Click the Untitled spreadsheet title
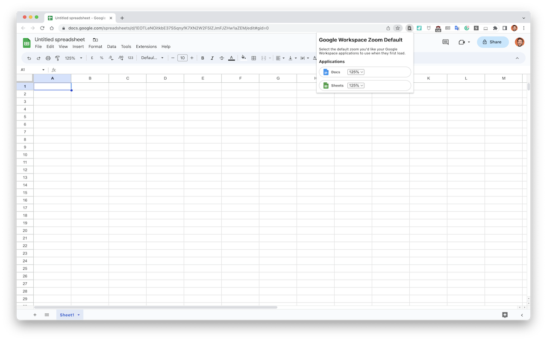Viewport: 547px width, 341px height. click(x=60, y=40)
